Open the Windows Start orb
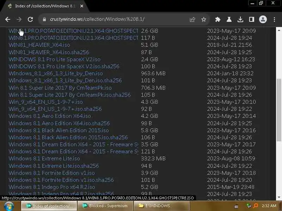 (x=9, y=206)
